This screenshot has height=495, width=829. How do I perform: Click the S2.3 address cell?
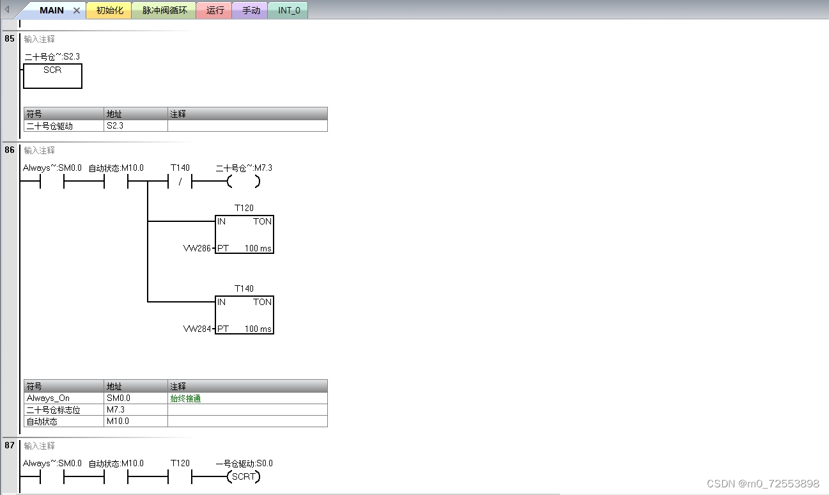point(136,125)
